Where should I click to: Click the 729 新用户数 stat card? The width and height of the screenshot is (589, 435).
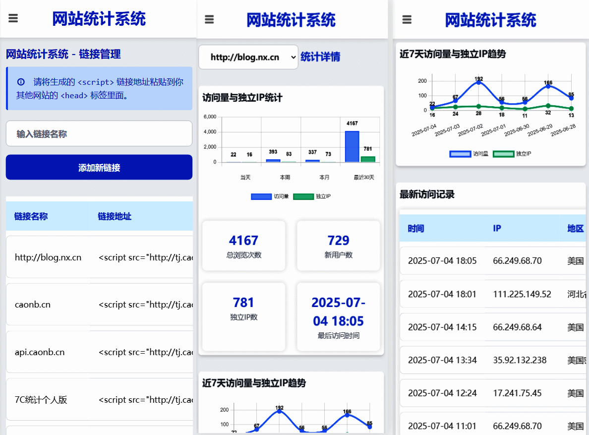point(338,245)
